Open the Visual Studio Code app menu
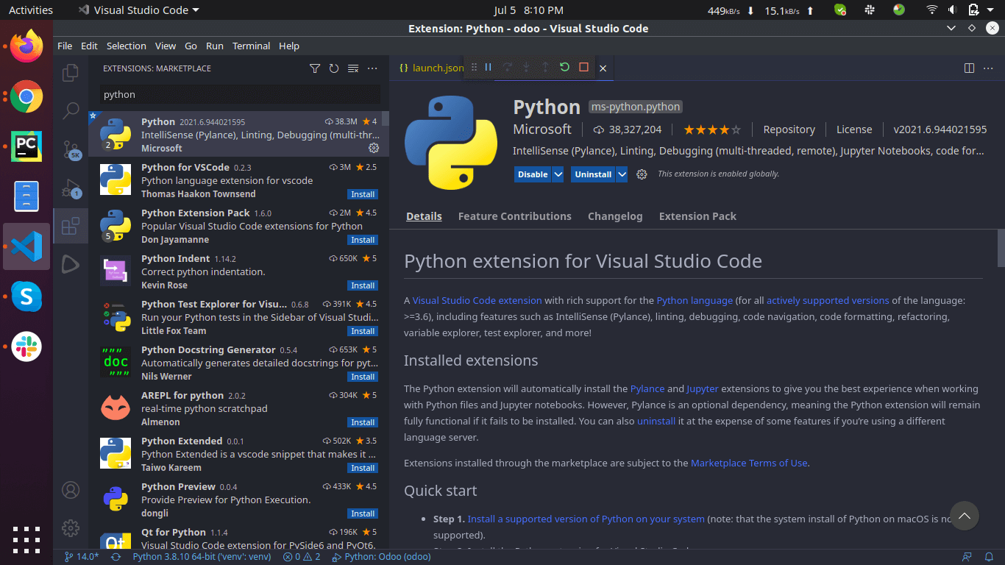1005x565 pixels. 138,10
